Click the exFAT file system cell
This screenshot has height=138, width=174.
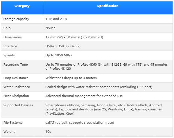click(108, 123)
